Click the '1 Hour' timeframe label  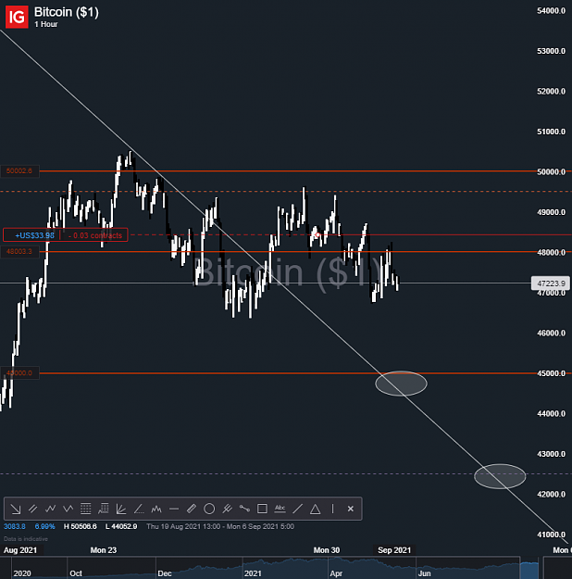46,24
